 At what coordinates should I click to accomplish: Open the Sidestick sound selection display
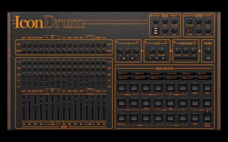tap(157, 74)
